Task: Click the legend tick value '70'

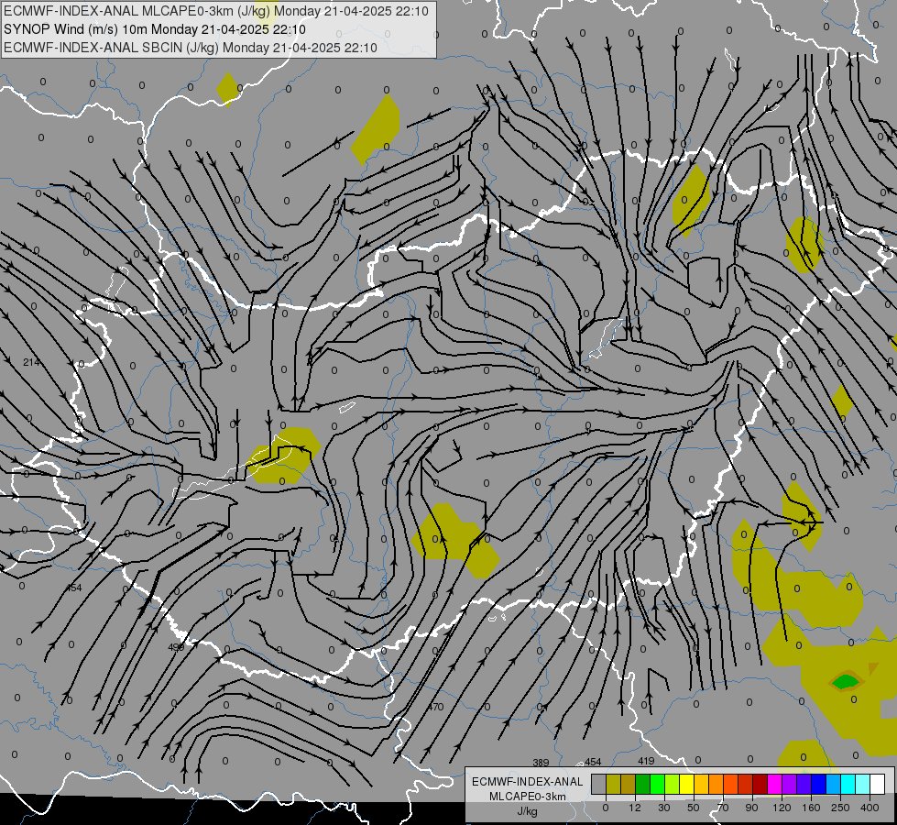Action: (x=723, y=808)
